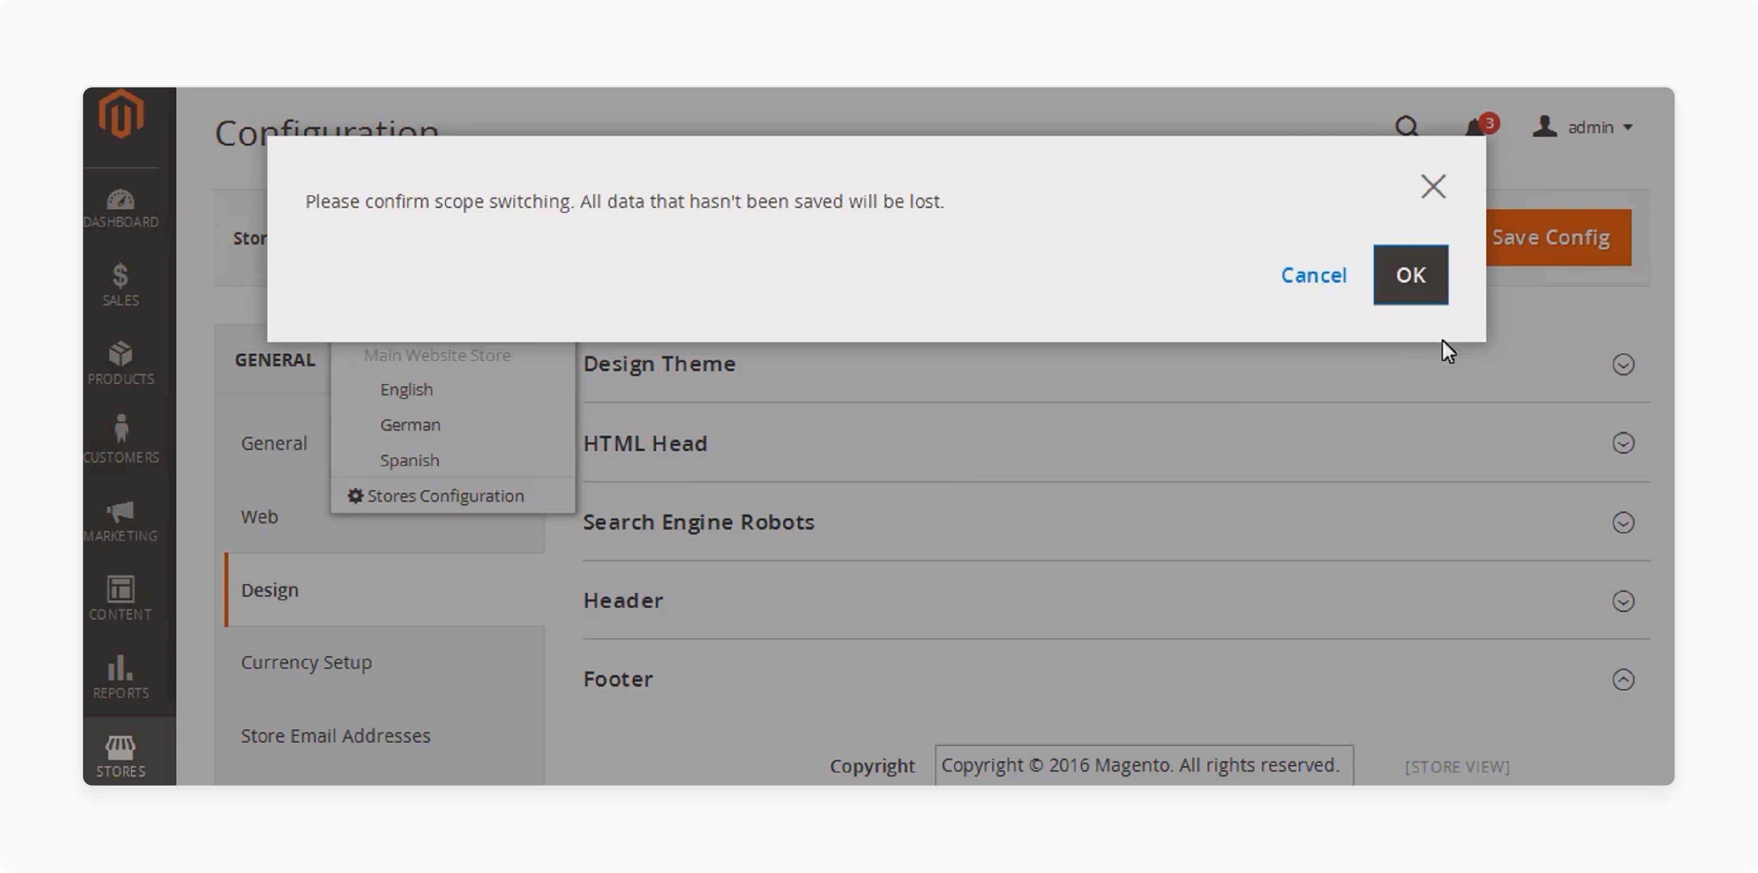This screenshot has width=1758, height=873.
Task: Close the scope switching dialog with X
Action: 1433,186
